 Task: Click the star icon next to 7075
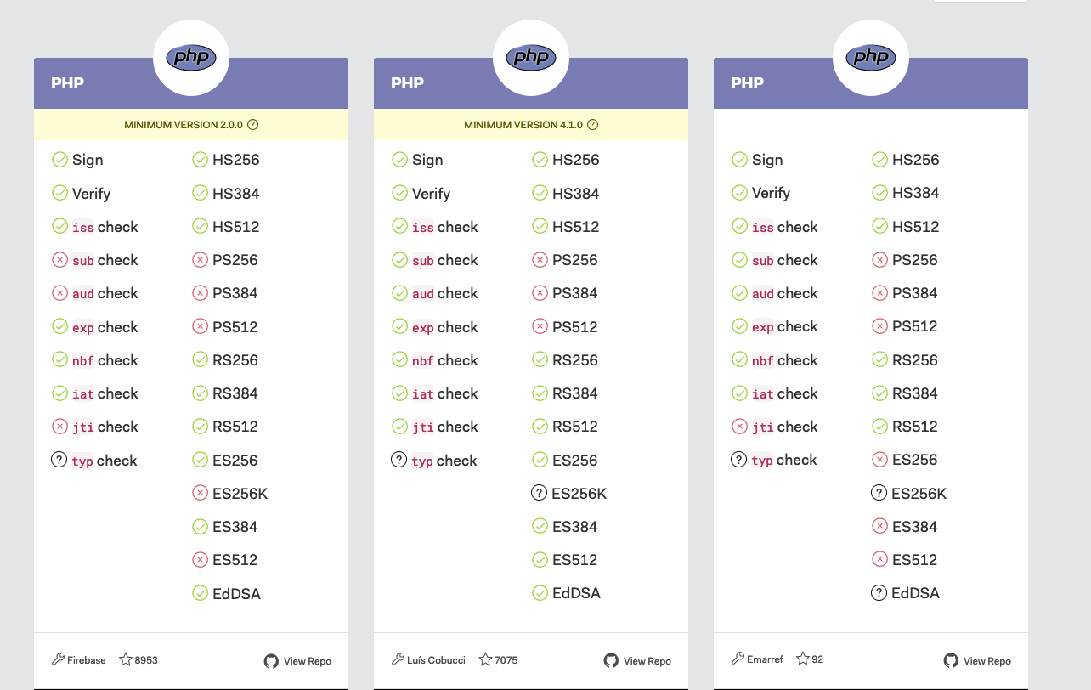point(486,659)
